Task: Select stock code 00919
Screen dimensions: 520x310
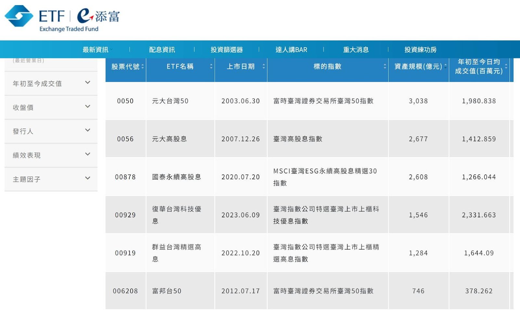Action: coord(125,253)
